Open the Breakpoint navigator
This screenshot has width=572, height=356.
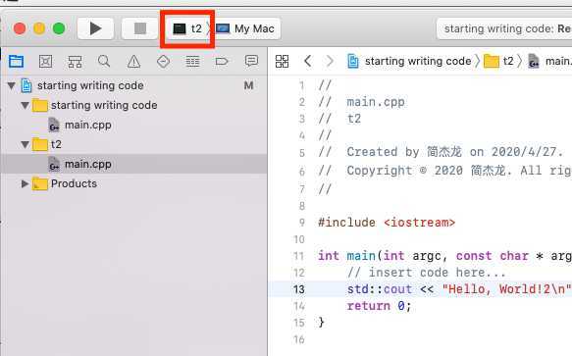click(x=222, y=61)
